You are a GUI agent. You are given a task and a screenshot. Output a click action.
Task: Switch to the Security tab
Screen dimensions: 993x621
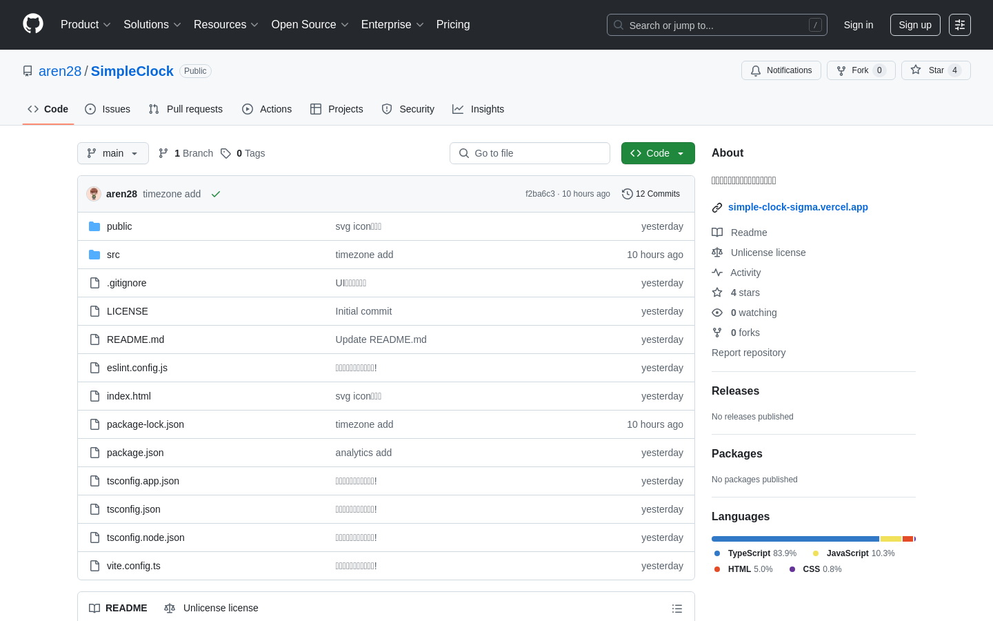(408, 109)
